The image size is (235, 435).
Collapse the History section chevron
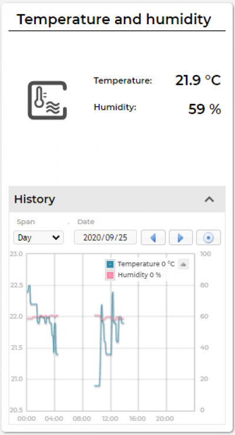(209, 199)
